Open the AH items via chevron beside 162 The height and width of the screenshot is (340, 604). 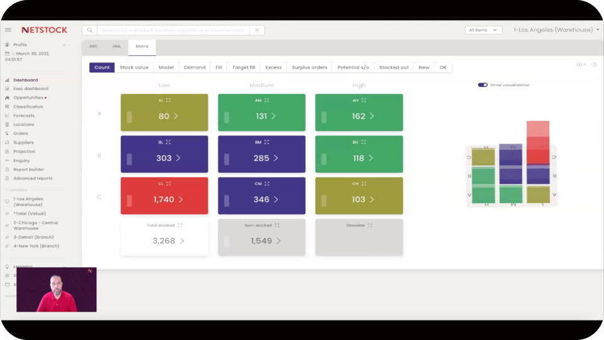[371, 116]
